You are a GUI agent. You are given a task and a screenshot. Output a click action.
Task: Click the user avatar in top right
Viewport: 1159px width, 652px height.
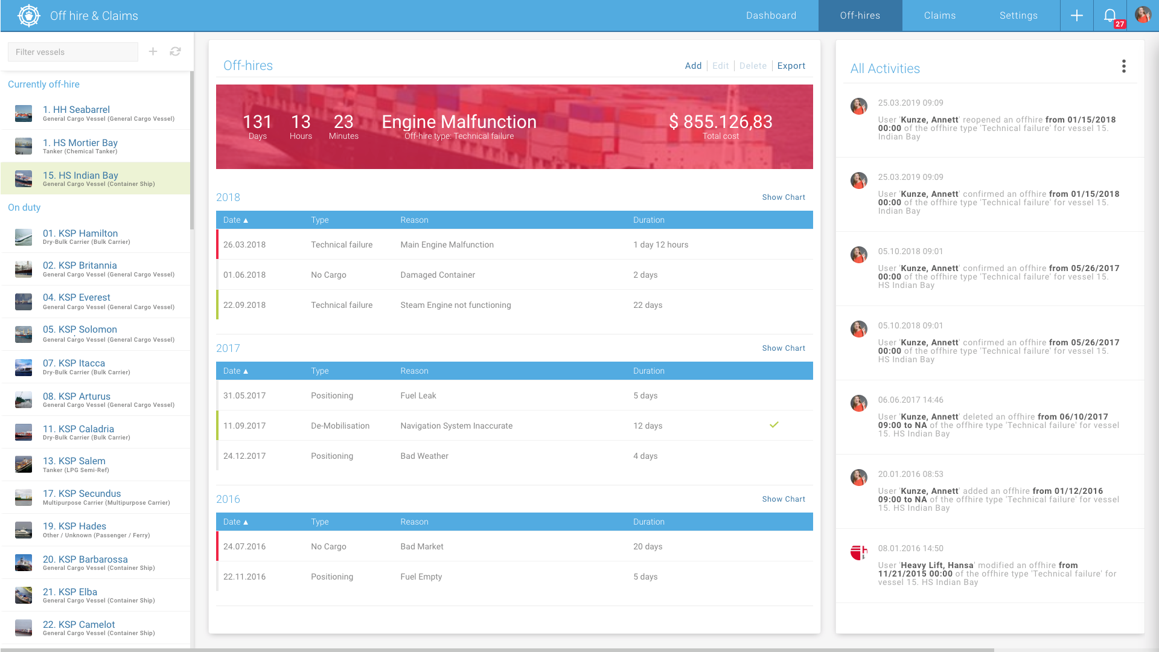point(1143,15)
